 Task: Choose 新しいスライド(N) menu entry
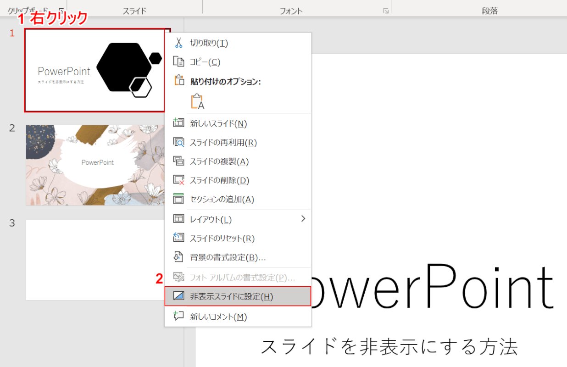tap(238, 123)
